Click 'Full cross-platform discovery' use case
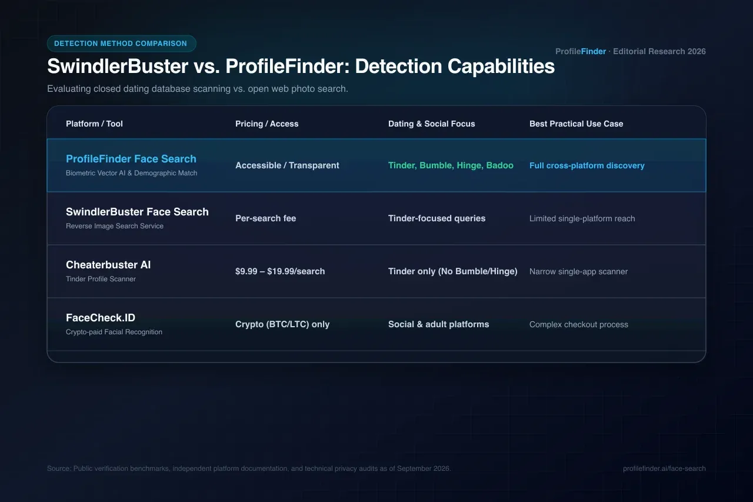Image resolution: width=753 pixels, height=502 pixels. tap(587, 165)
